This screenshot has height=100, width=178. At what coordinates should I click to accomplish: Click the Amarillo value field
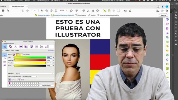50,63
